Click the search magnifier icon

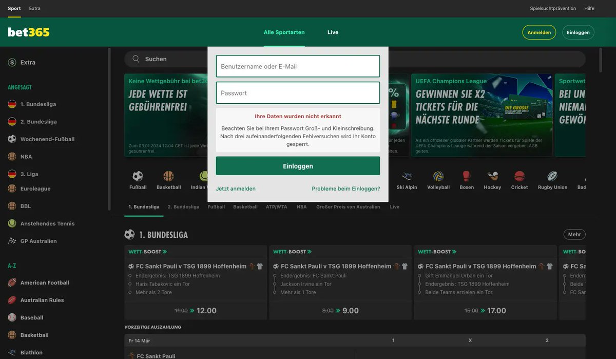[136, 59]
